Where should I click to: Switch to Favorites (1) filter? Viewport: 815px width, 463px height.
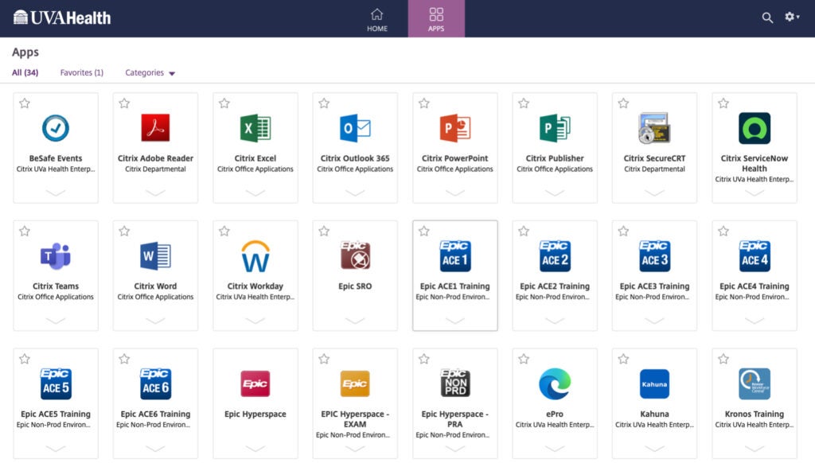tap(82, 72)
